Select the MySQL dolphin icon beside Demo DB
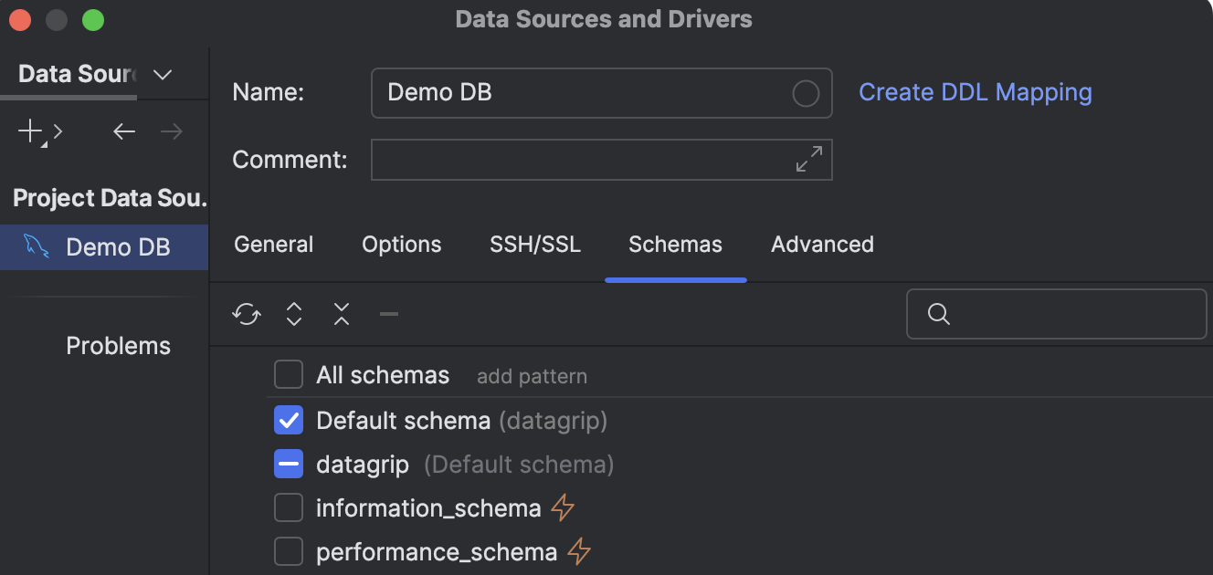Screen dimensions: 1213x575 click(x=36, y=246)
